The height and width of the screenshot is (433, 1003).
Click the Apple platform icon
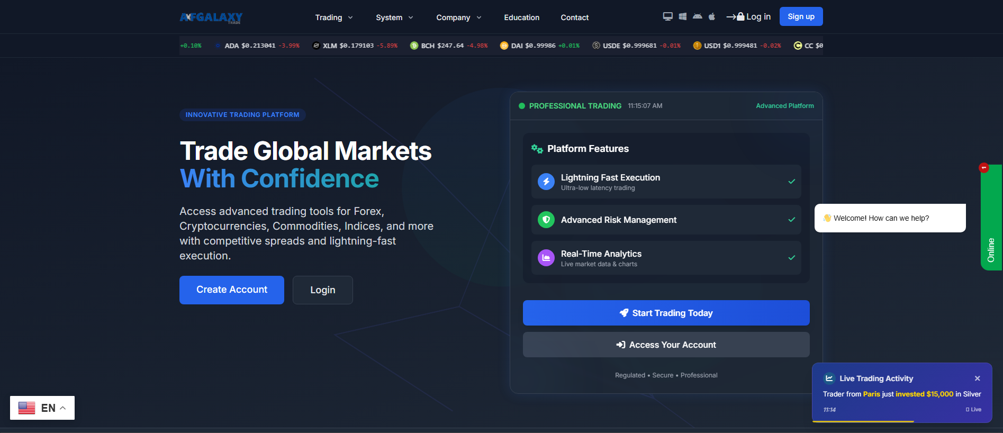coord(712,16)
